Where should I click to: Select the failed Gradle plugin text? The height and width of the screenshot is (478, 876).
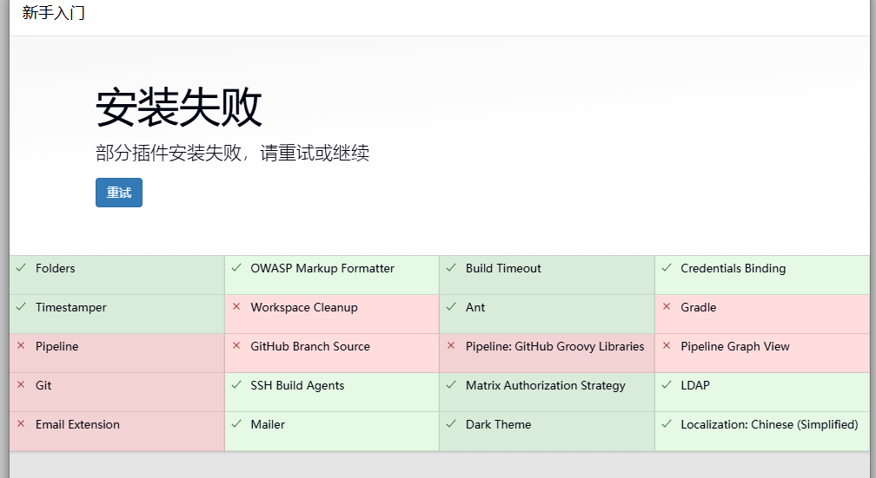click(x=699, y=307)
